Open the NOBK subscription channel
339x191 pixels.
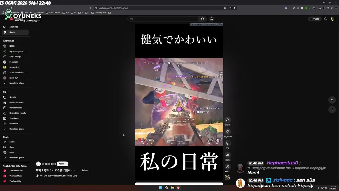pyautogui.click(x=15, y=46)
